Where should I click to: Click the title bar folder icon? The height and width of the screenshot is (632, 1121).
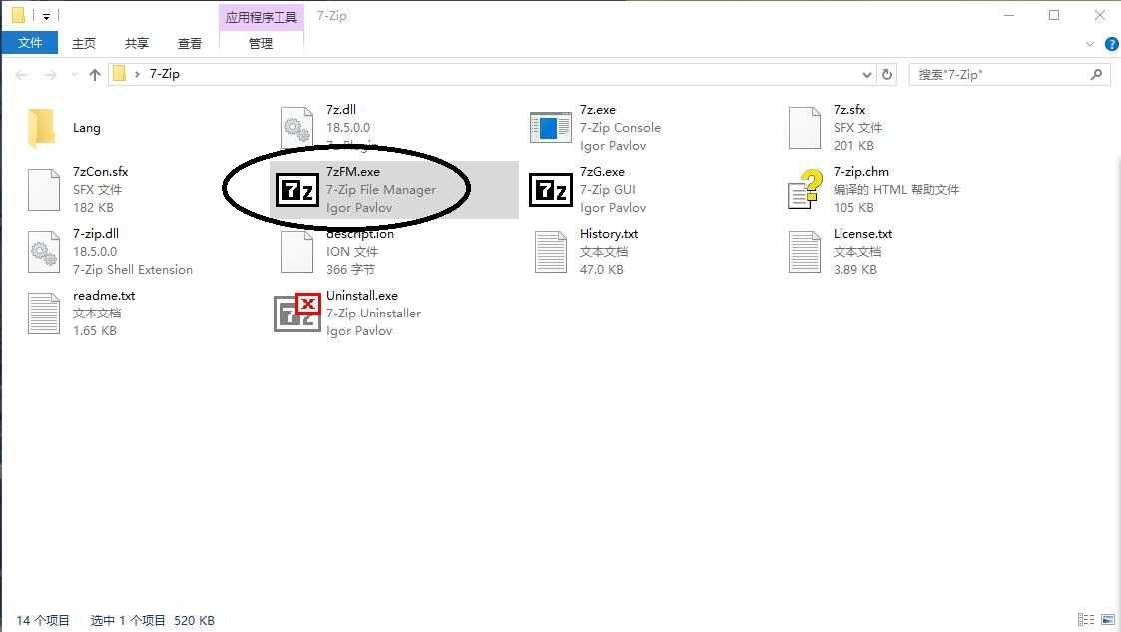coord(18,15)
